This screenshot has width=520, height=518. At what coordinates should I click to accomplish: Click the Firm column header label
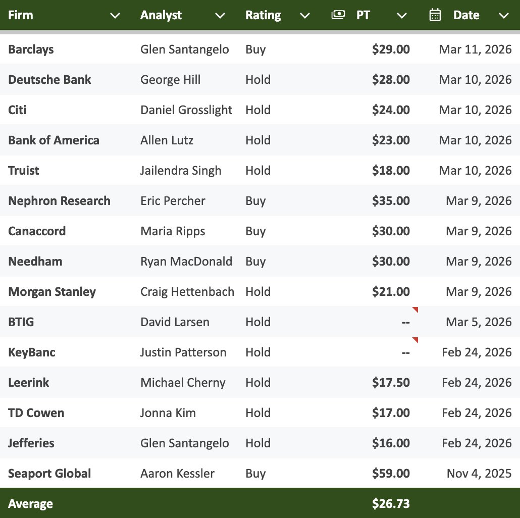(21, 15)
